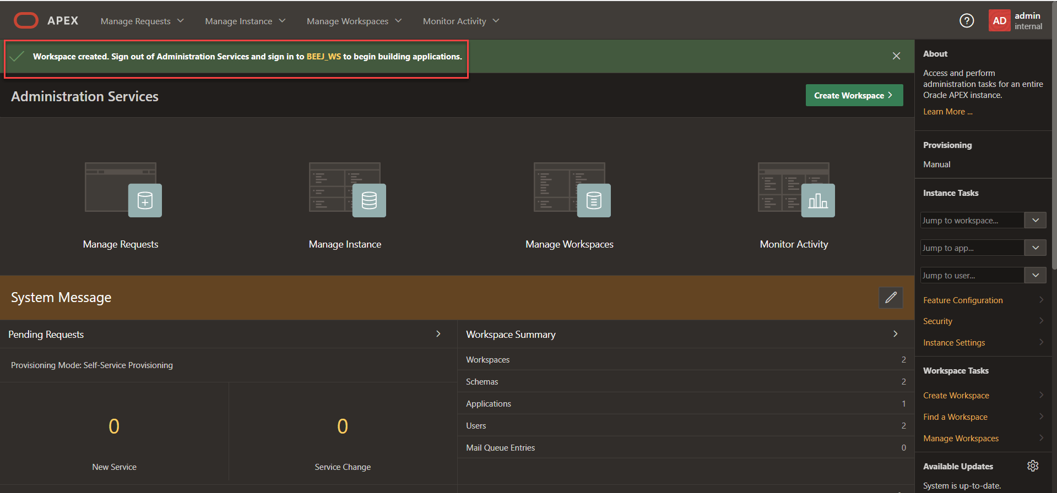The image size is (1057, 493).
Task: Edit System Message with pencil icon
Action: tap(891, 298)
